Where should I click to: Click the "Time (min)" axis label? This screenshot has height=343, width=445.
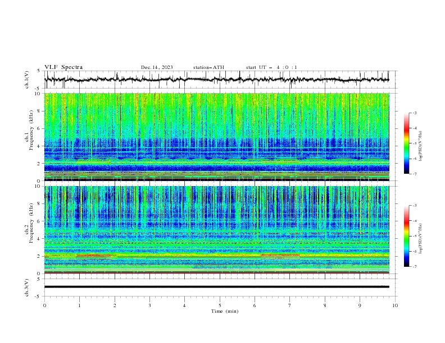click(225, 311)
